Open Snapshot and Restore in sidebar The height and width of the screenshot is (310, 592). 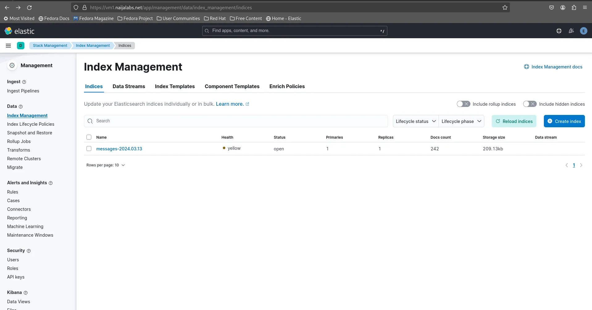tap(30, 133)
